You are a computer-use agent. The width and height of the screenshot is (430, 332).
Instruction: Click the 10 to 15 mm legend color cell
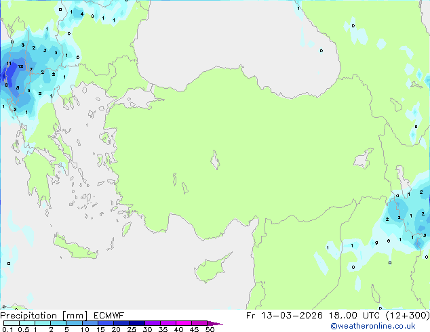tap(90, 323)
